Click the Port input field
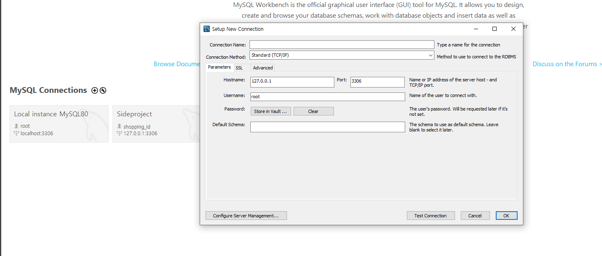This screenshot has height=256, width=602. click(378, 82)
